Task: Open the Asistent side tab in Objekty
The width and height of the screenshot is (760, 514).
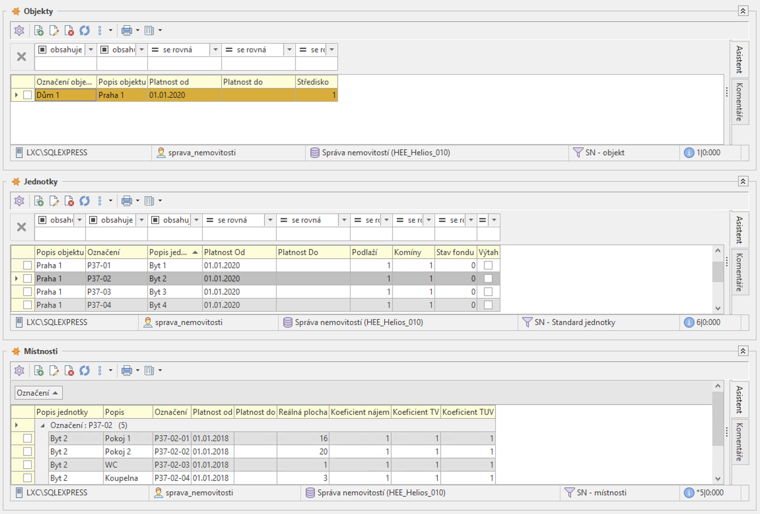Action: [740, 59]
